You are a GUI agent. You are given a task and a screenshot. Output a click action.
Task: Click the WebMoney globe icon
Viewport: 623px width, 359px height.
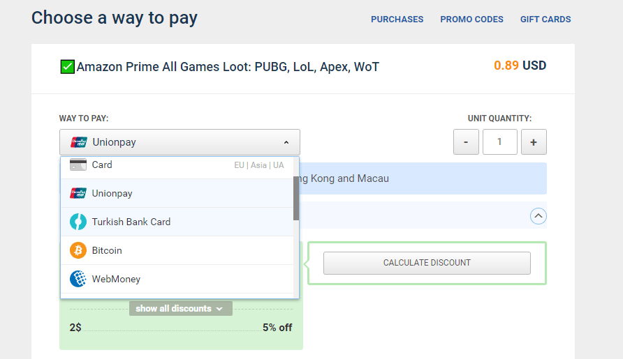coord(78,279)
